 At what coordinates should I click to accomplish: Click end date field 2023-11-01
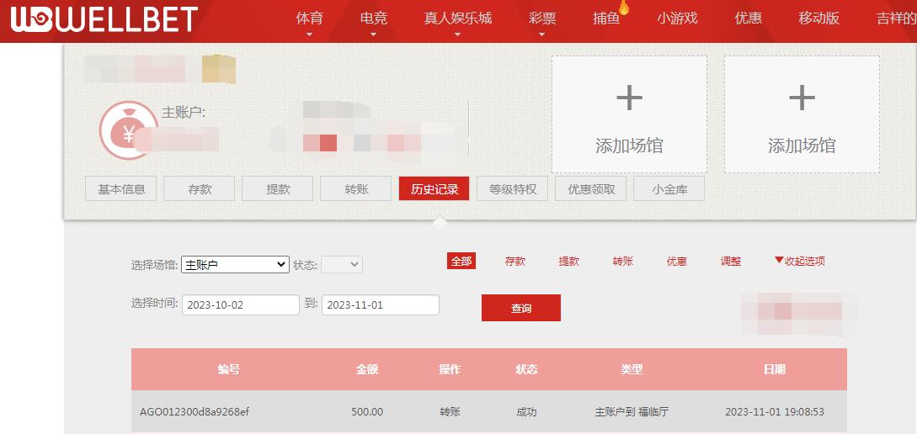click(381, 305)
